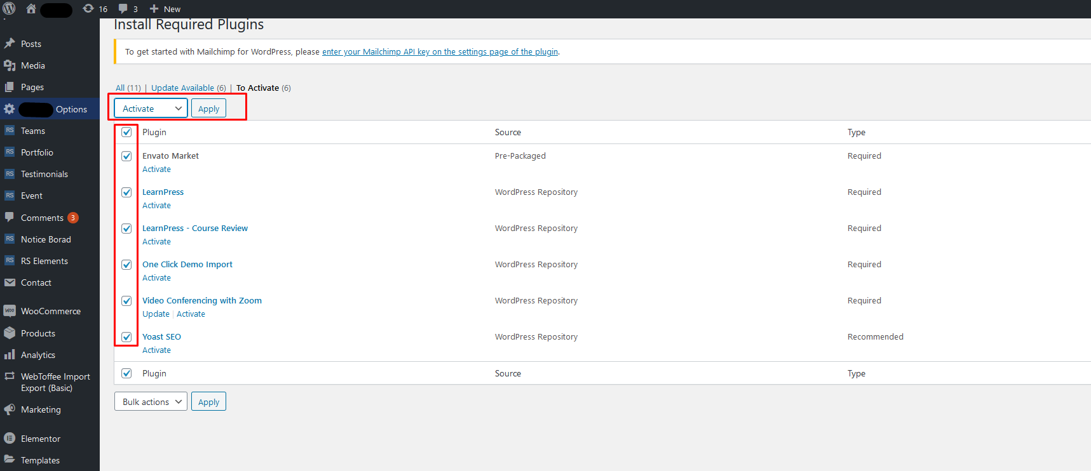Click the Pages icon in sidebar

click(x=10, y=87)
